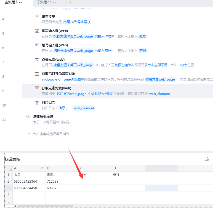Image resolution: width=213 pixels, height=208 pixels.
Task: Select cell containing 备注
Action: coord(129,175)
